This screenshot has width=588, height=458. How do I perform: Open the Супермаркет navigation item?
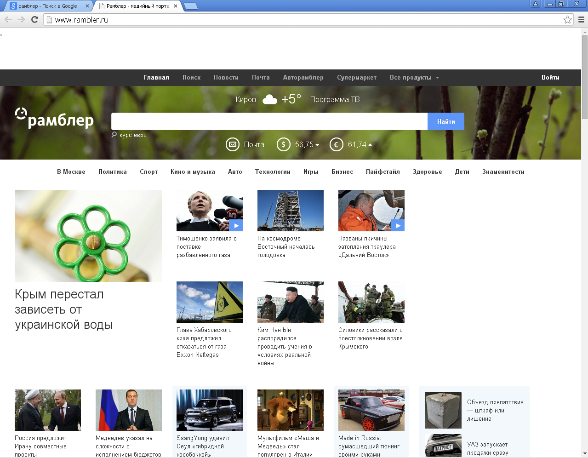pyautogui.click(x=357, y=77)
